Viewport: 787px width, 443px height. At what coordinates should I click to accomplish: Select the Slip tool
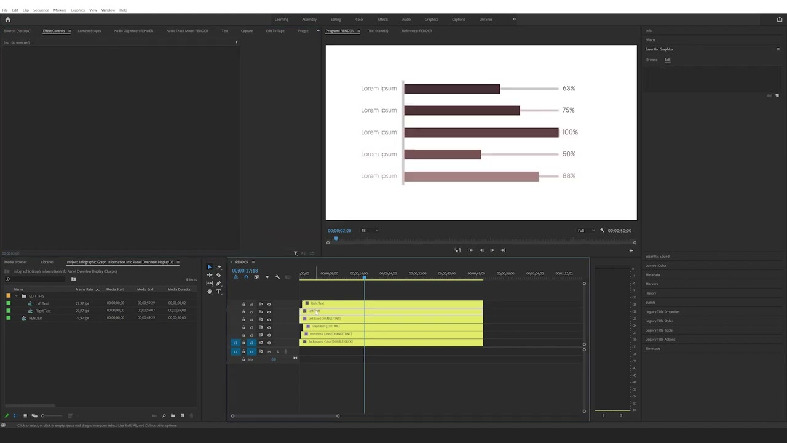coord(209,283)
